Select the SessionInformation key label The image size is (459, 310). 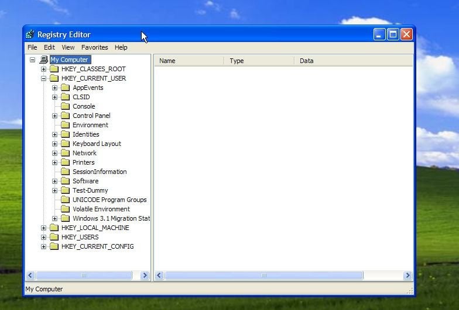click(x=100, y=172)
